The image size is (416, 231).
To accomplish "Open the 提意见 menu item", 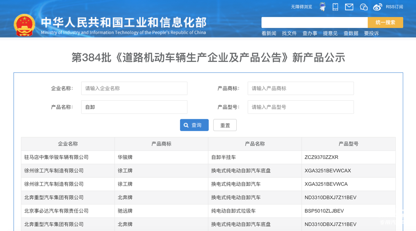I will click(x=330, y=33).
